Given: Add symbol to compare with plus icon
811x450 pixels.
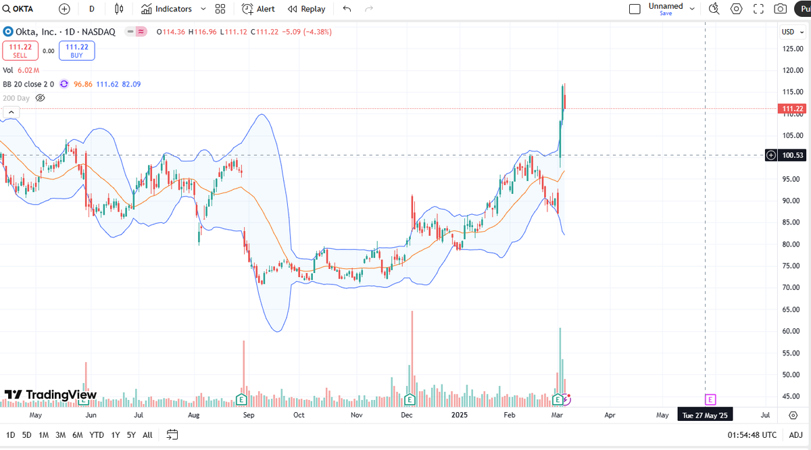Looking at the screenshot, I should (x=64, y=9).
